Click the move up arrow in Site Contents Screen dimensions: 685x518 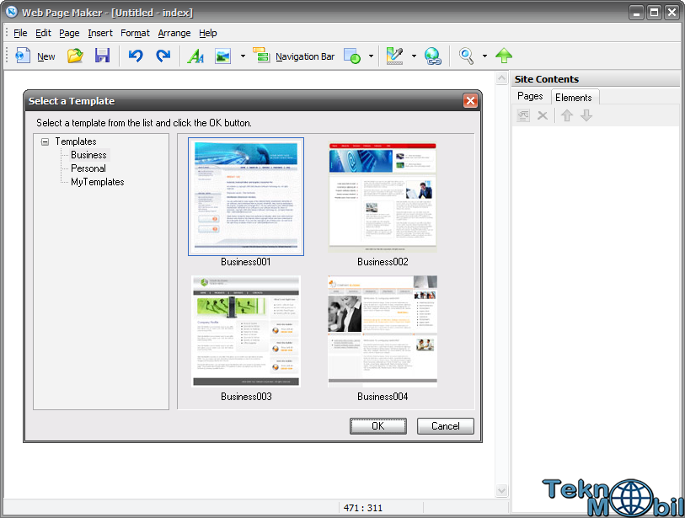567,115
